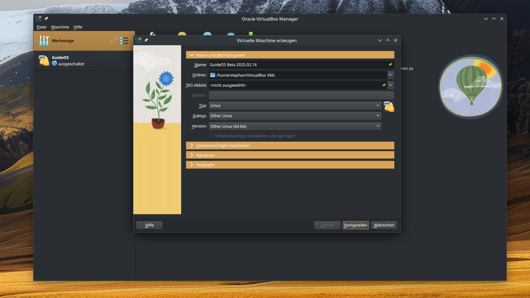This screenshot has width=530, height=298.
Task: Click the x64 OS type icon in dialog
Action: pyautogui.click(x=389, y=107)
